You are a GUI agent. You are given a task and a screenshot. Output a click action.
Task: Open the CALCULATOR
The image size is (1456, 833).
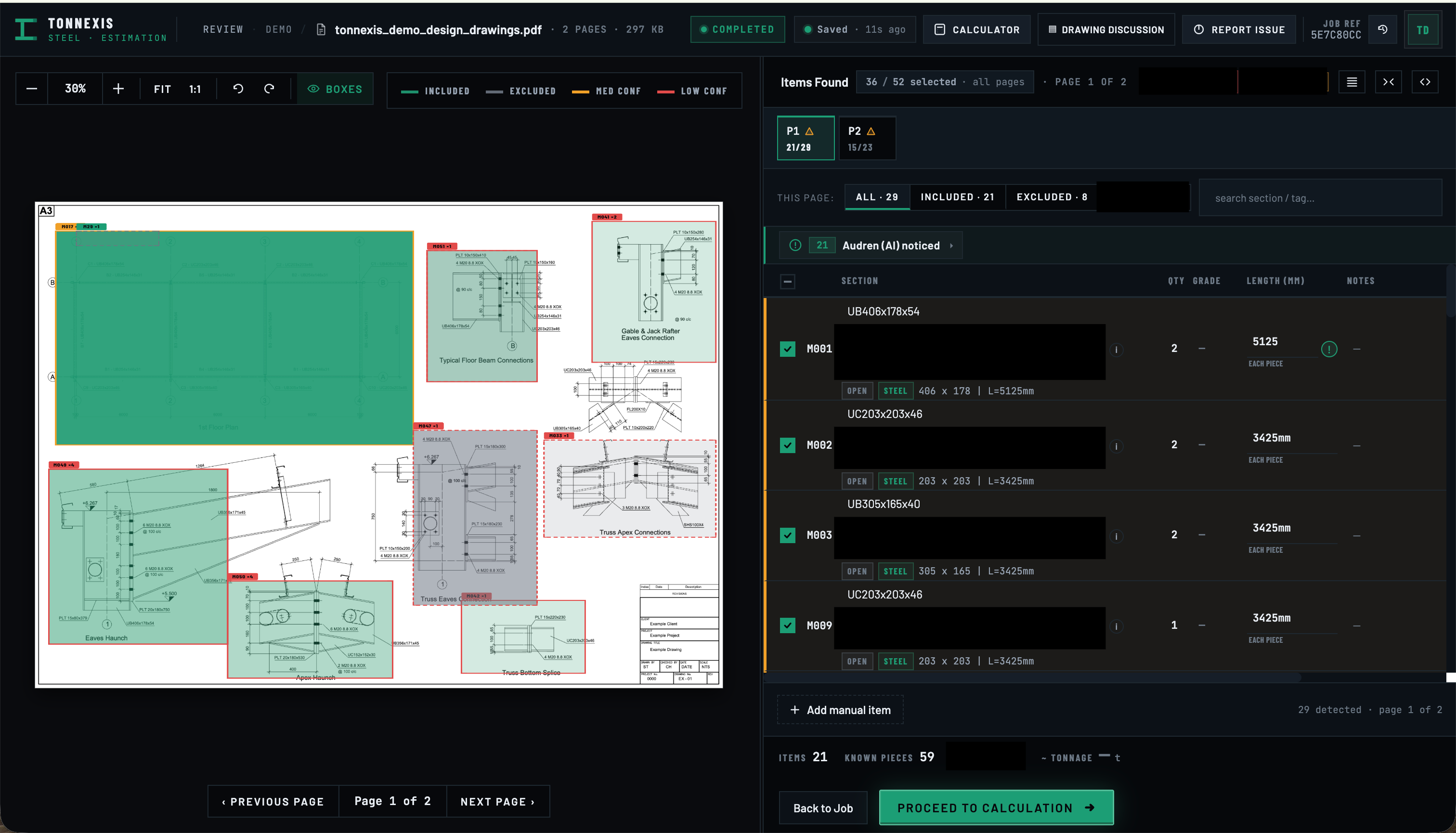(x=976, y=30)
